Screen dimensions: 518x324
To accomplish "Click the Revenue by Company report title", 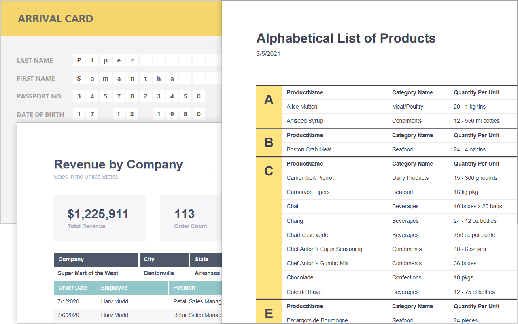I will 118,164.
